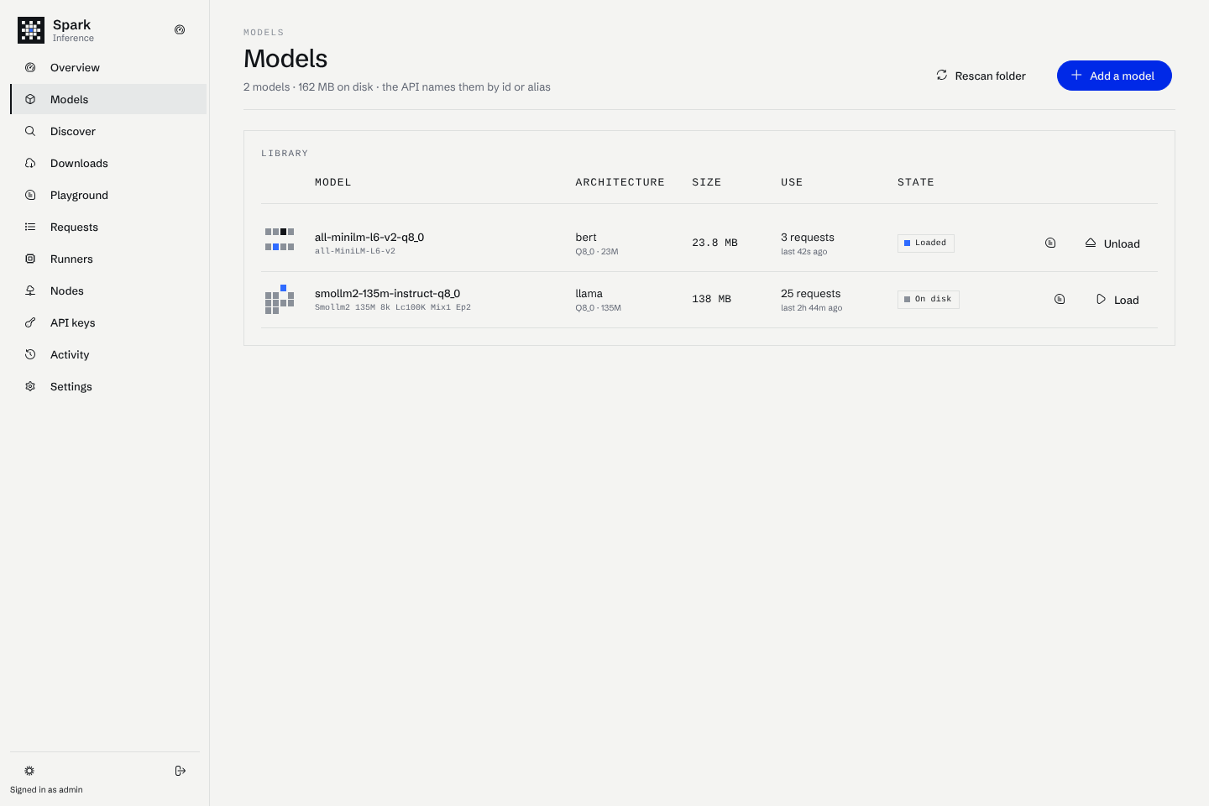Go to Downloads via the cloud icon
The image size is (1209, 806).
pyautogui.click(x=30, y=163)
